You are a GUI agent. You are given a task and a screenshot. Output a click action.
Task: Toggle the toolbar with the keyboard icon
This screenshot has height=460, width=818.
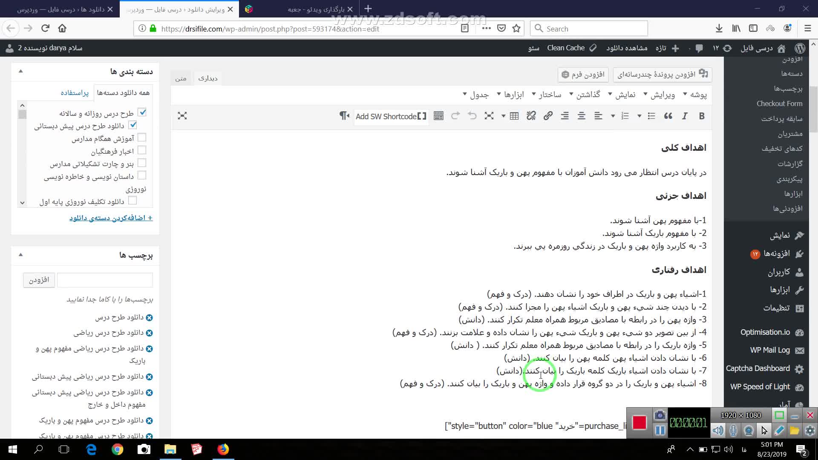tap(438, 116)
